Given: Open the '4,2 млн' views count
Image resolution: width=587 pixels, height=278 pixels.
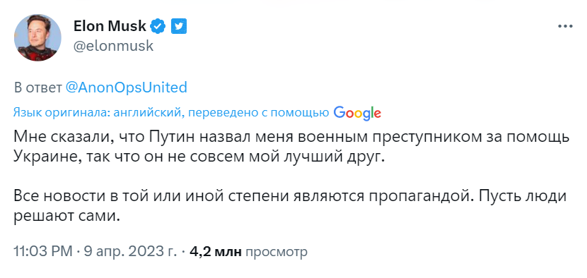Looking at the screenshot, I should click(216, 252).
